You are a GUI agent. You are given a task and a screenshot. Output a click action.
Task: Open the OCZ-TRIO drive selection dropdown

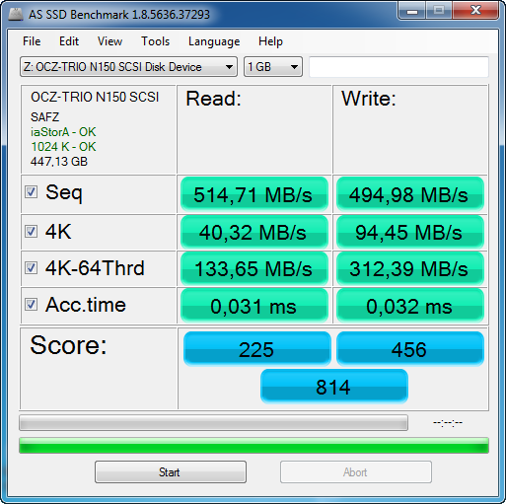(128, 67)
